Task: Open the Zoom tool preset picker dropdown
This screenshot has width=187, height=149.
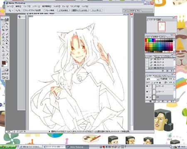Action: coord(13,10)
